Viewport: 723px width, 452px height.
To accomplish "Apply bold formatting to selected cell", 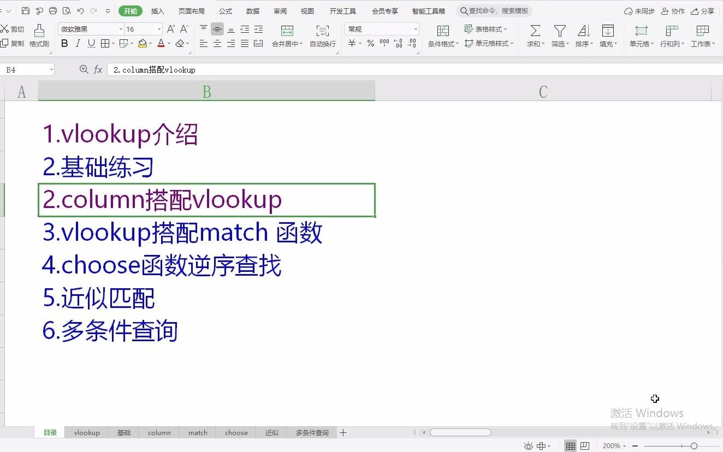I will pyautogui.click(x=64, y=44).
